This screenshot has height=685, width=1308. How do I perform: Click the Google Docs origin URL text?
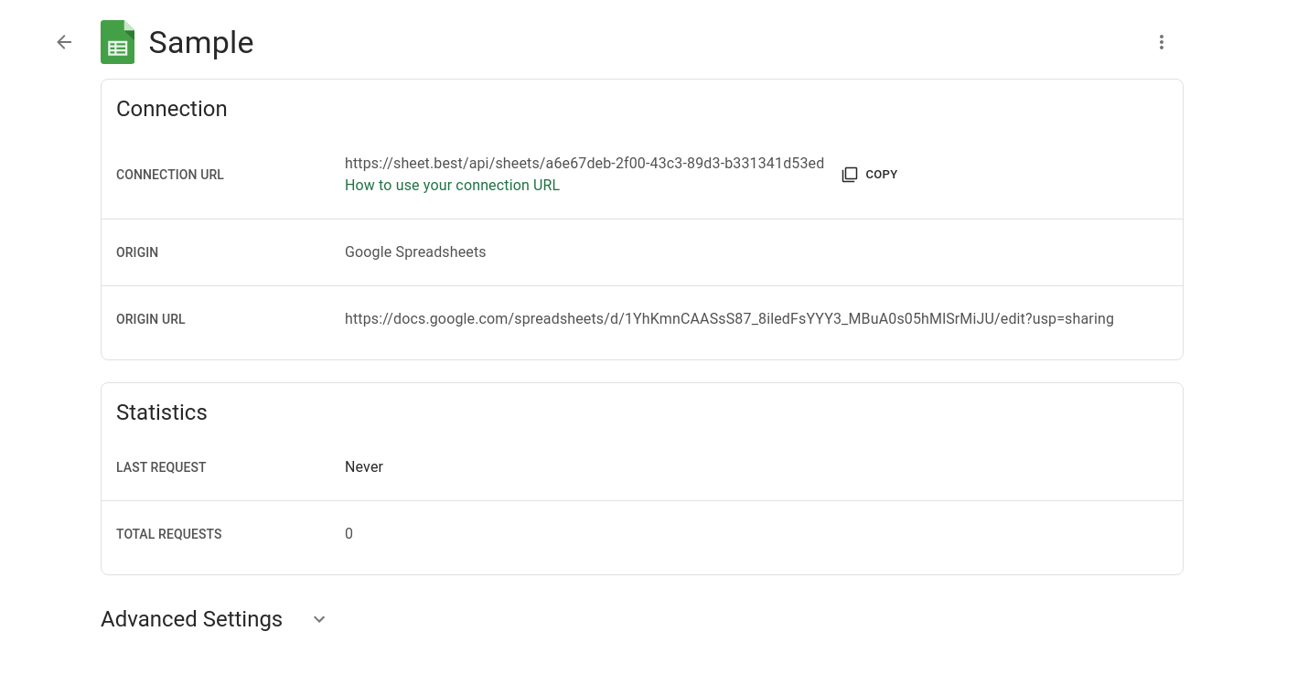coord(728,319)
